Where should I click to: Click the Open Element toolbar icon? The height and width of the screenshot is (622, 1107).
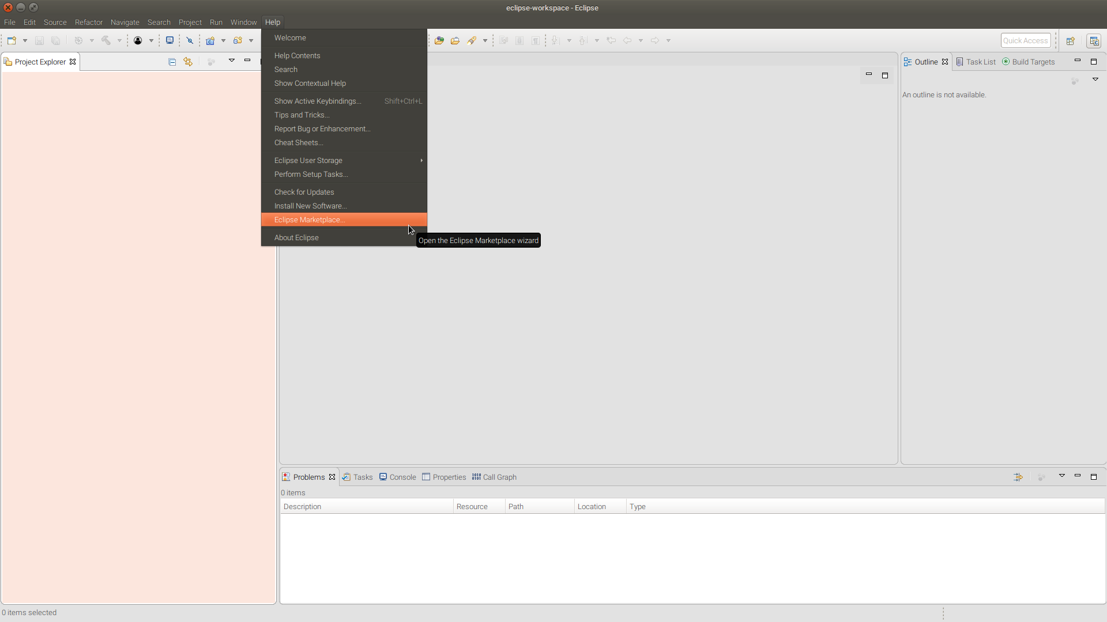point(439,40)
